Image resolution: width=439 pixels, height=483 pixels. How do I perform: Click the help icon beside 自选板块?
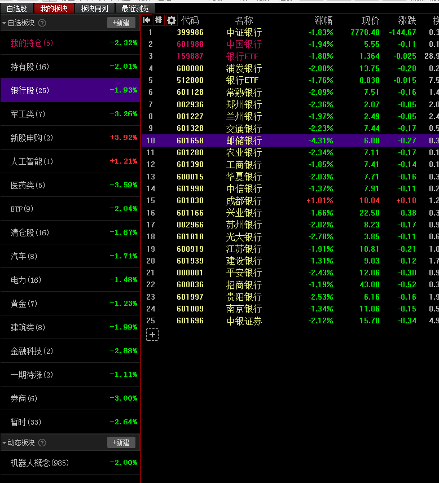42,23
